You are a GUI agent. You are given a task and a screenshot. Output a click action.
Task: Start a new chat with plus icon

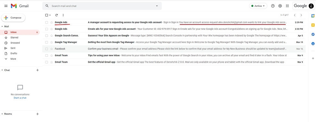37,70
